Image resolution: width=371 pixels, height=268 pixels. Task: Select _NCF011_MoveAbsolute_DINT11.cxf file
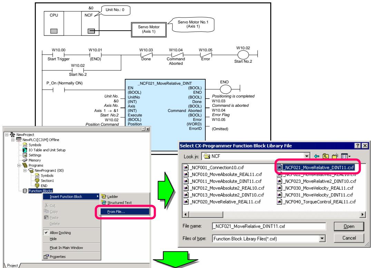pyautogui.click(x=222, y=181)
